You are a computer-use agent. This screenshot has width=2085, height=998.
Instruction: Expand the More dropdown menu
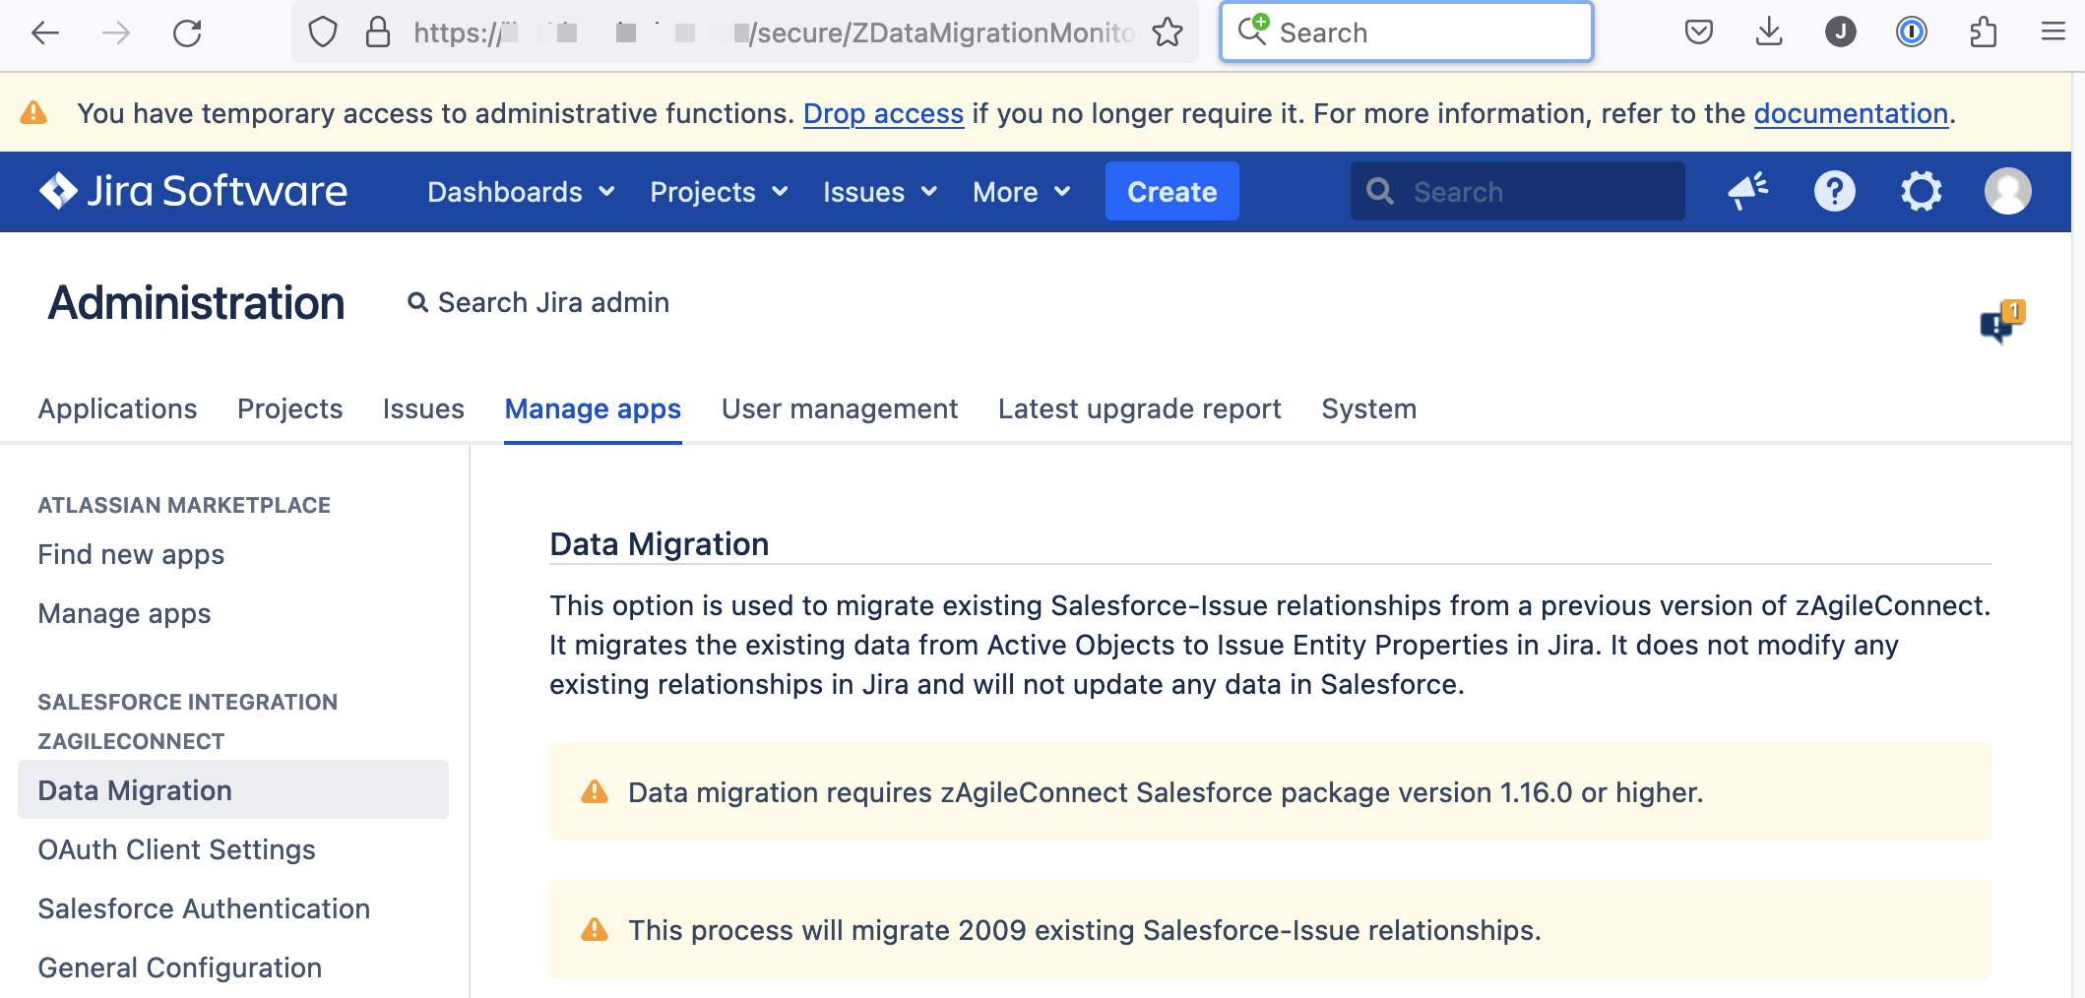tap(1021, 192)
